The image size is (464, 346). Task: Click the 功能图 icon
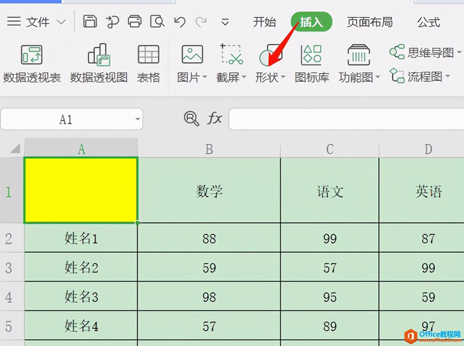tap(358, 54)
